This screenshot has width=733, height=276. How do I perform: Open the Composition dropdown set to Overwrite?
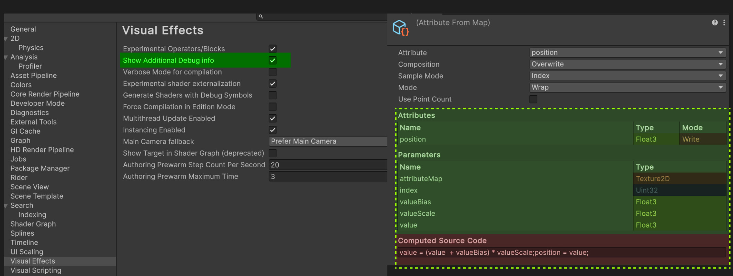click(x=628, y=64)
